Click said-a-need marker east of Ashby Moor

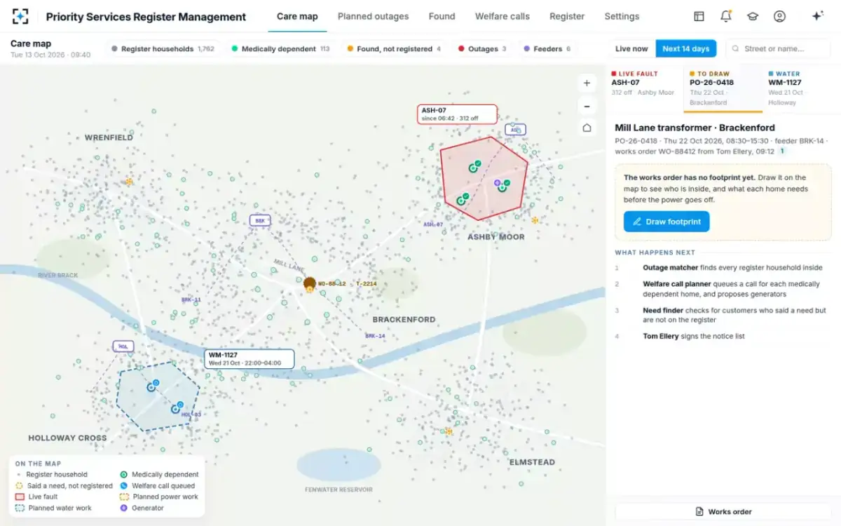point(535,220)
